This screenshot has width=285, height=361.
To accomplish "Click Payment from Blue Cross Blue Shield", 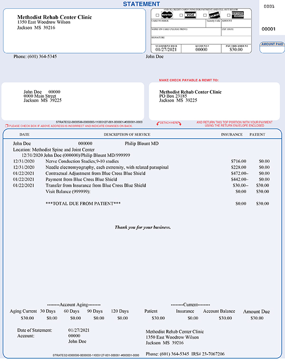I will (x=81, y=180).
